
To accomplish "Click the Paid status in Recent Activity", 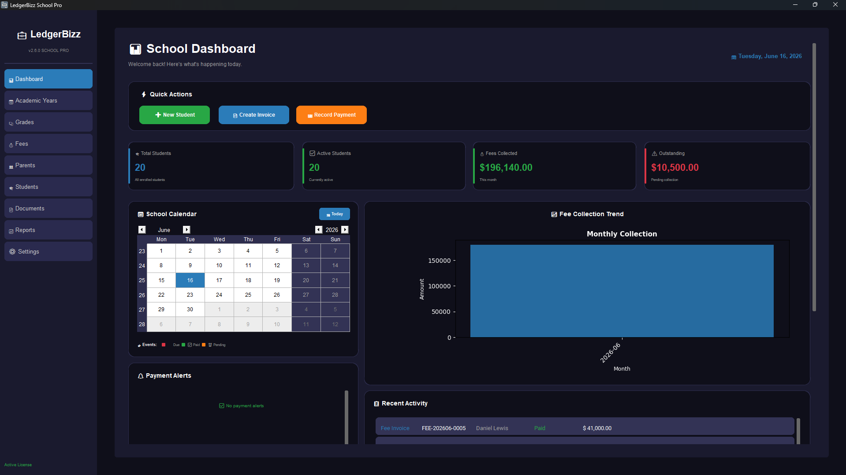I will pos(540,428).
